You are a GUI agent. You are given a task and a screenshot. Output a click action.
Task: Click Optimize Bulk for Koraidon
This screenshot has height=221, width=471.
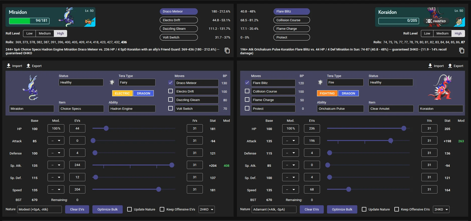click(342, 209)
